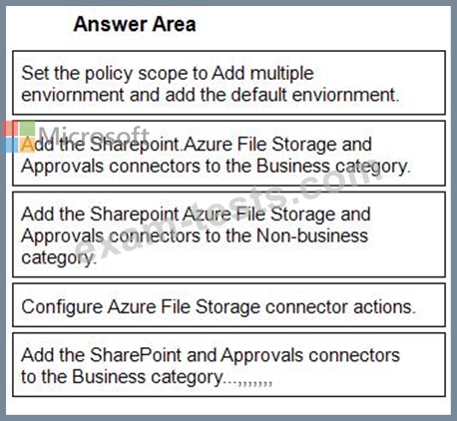
Task: Select 'Configure Azure File Storage connector actions' box
Action: [228, 305]
